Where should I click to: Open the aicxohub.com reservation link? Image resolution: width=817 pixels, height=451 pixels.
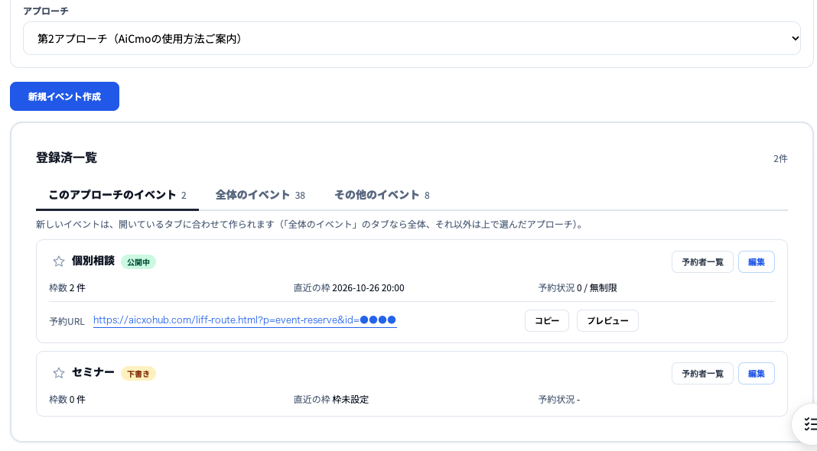click(x=245, y=320)
